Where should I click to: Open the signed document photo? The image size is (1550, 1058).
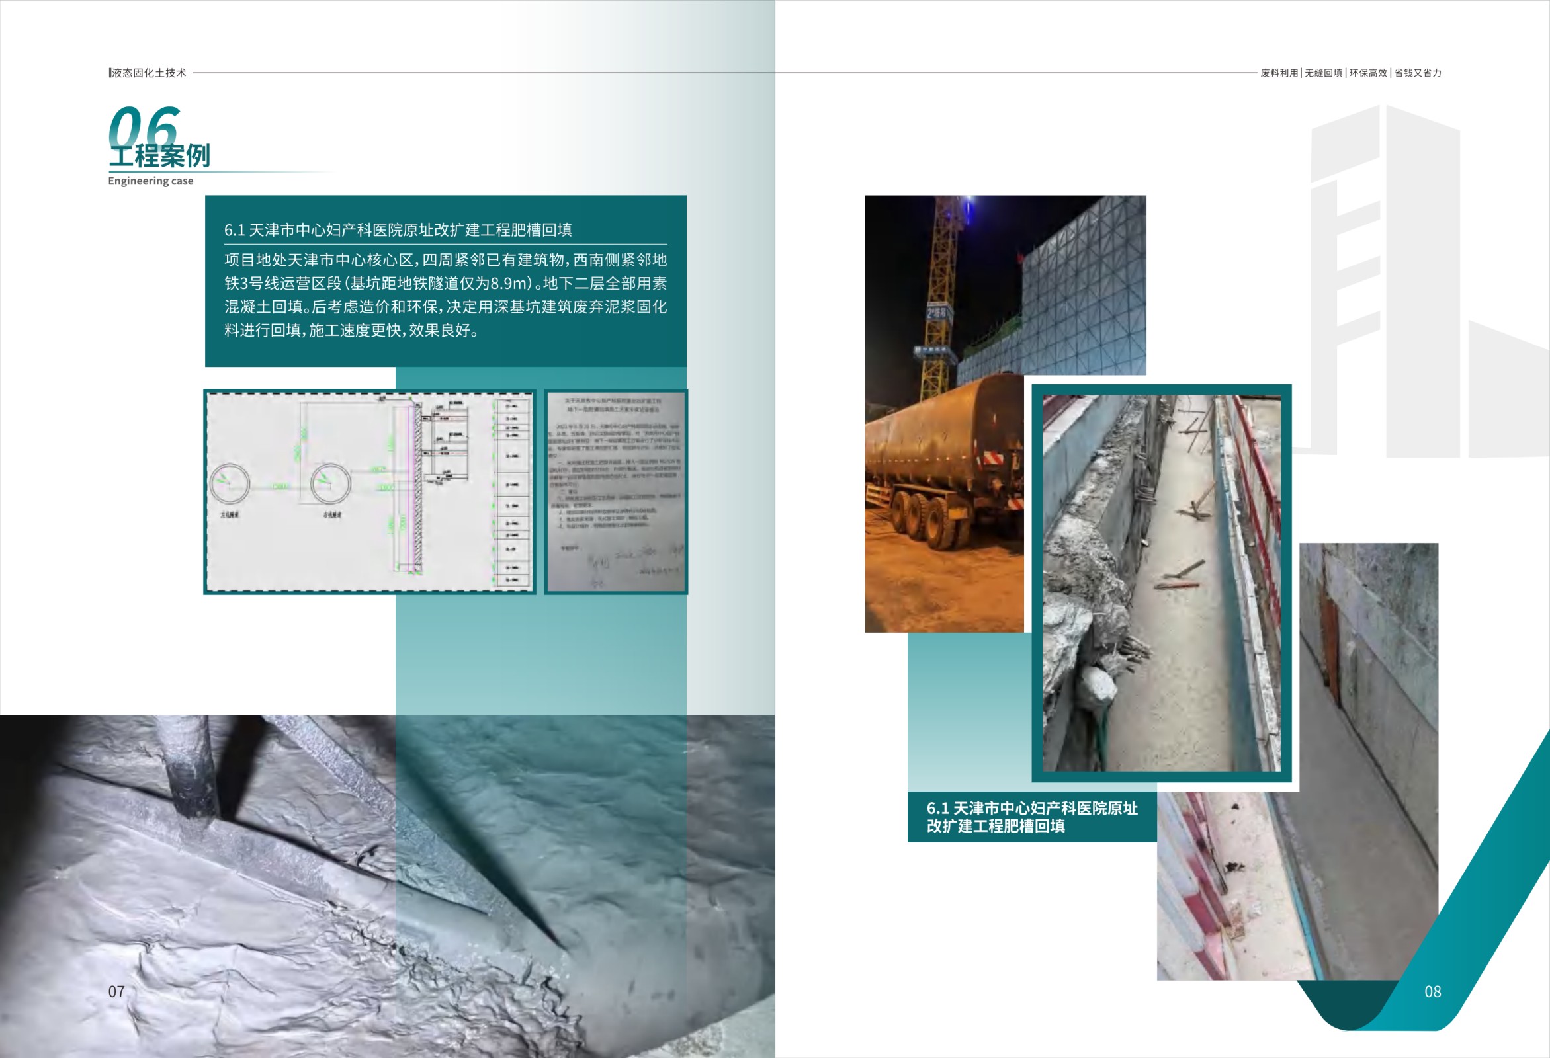click(616, 492)
